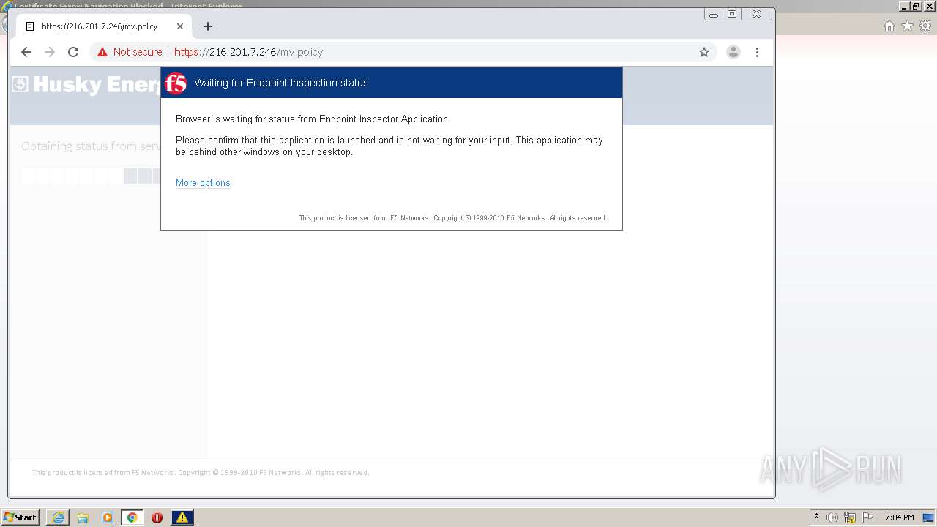Open Chrome three-dot menu

(757, 52)
